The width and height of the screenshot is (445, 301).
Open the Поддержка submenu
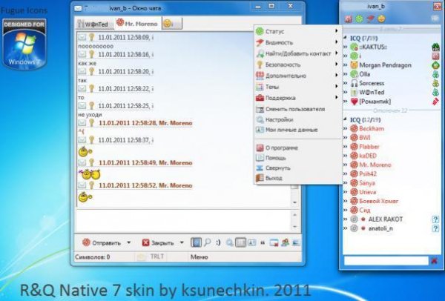297,98
